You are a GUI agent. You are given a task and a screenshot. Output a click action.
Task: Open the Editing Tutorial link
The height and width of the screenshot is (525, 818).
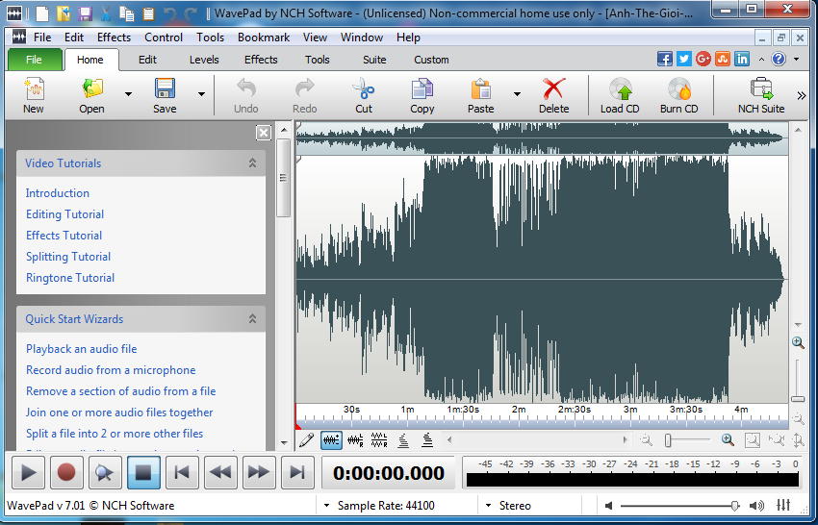64,214
